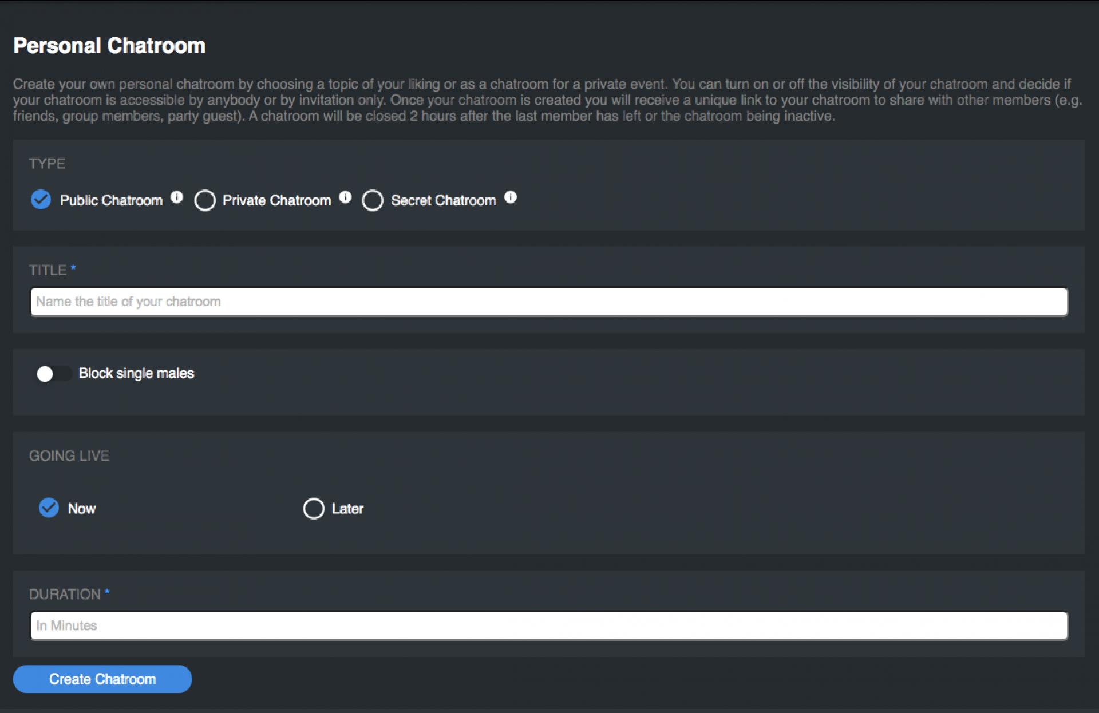Select the Later radio circle
Screen dimensions: 1099x713
tap(313, 508)
